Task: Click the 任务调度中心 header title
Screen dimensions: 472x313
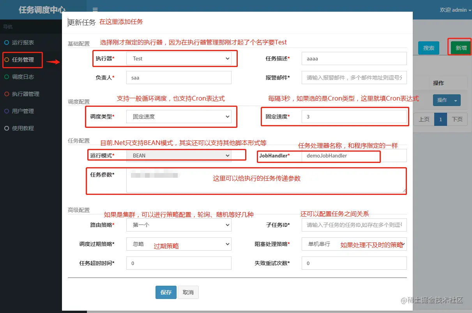Action: coord(42,10)
